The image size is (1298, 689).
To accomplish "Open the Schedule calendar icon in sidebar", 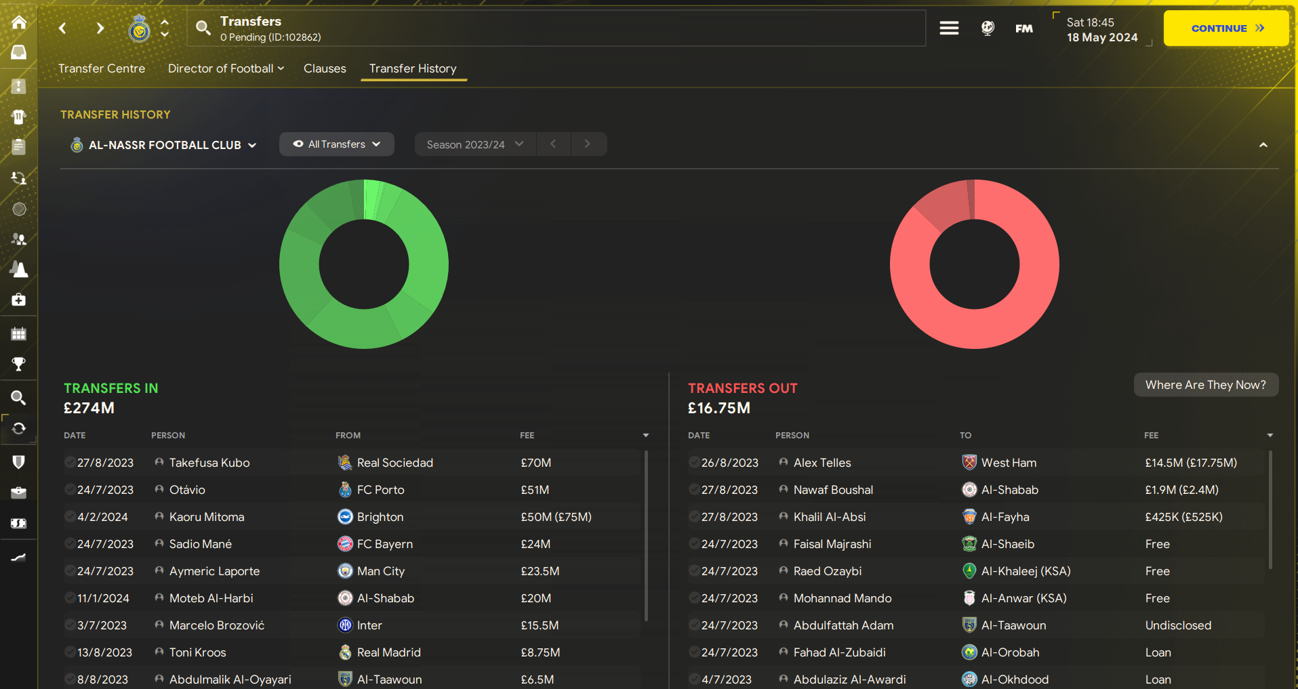I will point(19,333).
